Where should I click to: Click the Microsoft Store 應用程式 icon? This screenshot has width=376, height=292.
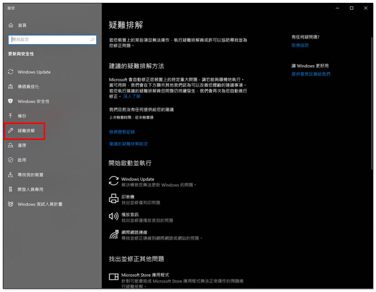point(114,277)
